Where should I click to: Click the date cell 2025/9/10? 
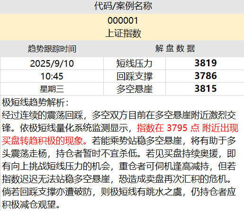click(x=52, y=63)
